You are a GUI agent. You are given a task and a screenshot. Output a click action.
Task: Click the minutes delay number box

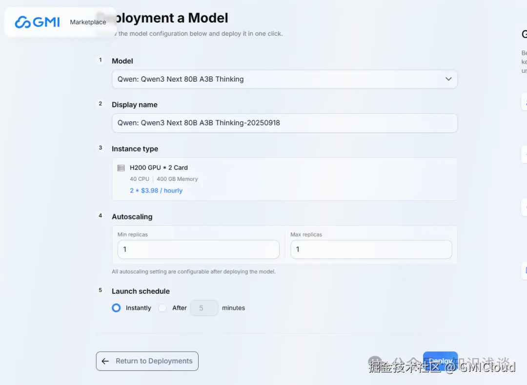point(203,308)
